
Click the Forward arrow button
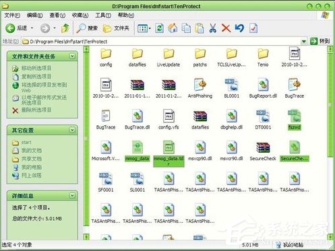coord(45,28)
